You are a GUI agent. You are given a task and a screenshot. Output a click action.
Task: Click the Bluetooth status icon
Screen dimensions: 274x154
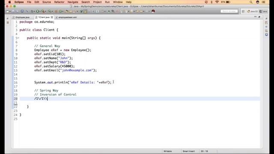pos(211,2)
